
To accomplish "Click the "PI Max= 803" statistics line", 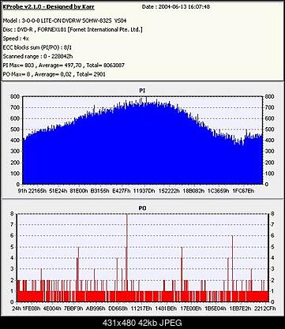I will [x=64, y=65].
